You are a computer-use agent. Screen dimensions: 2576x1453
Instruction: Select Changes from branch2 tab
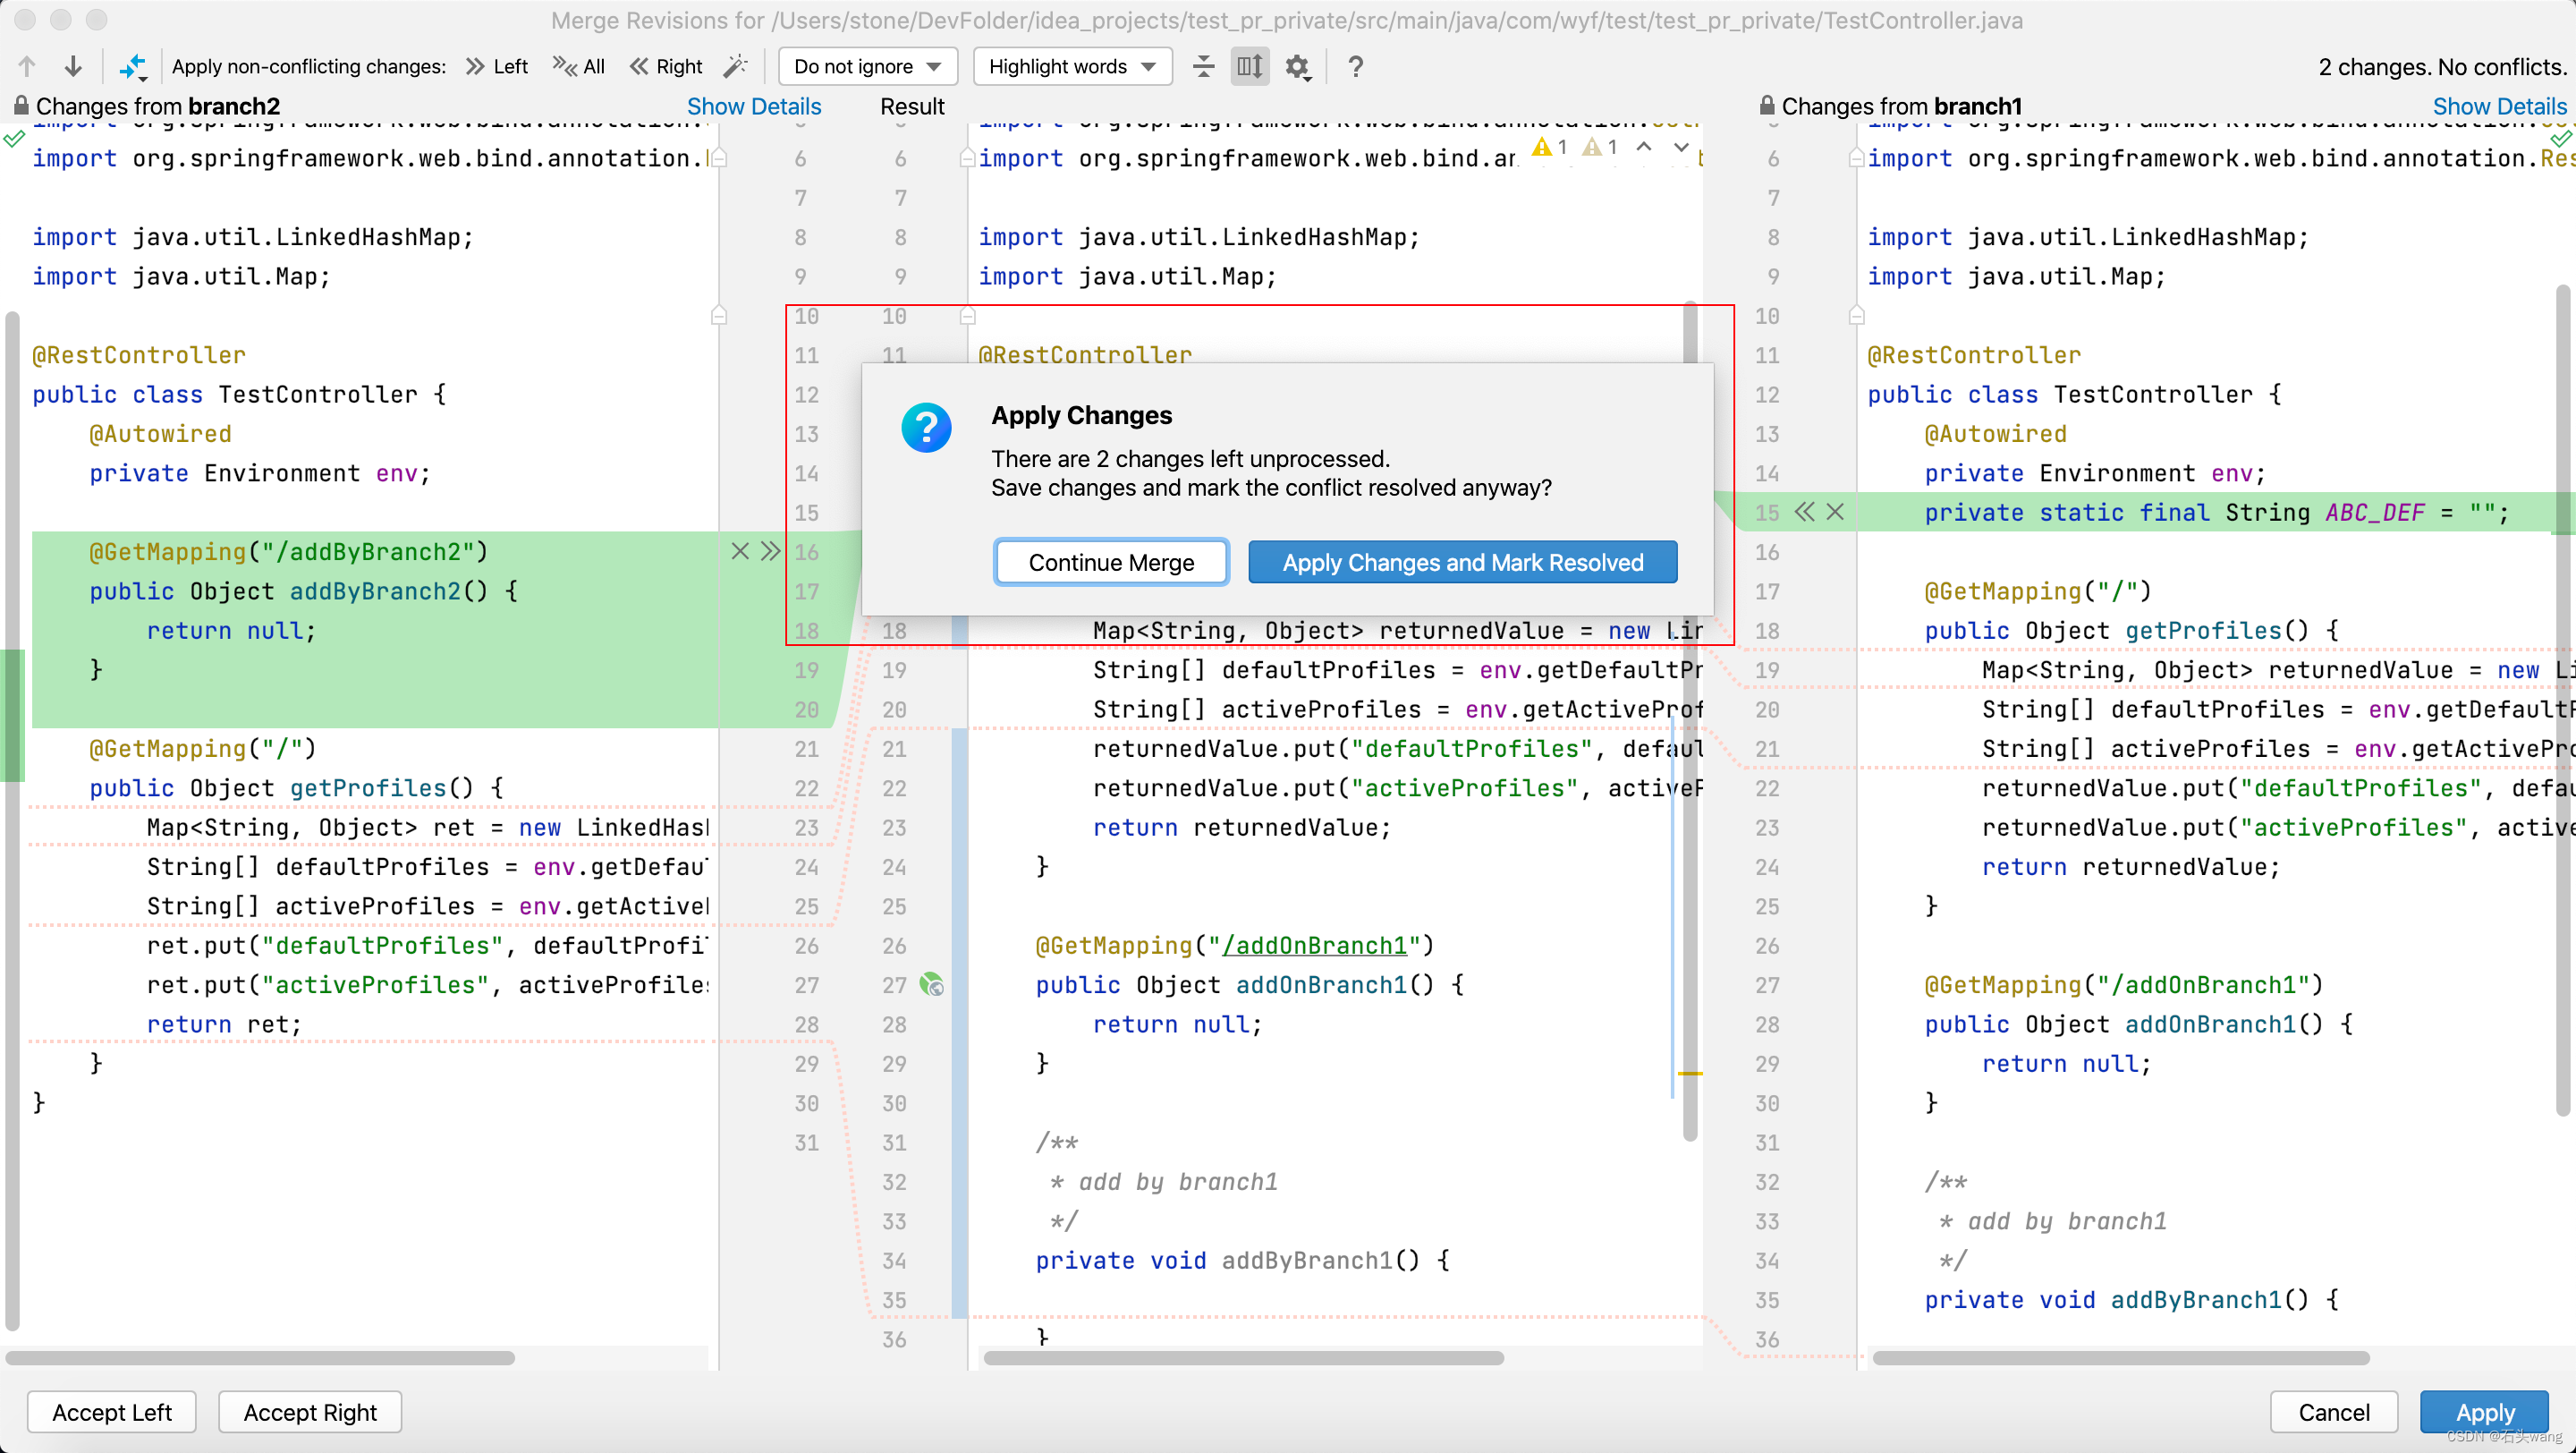[x=156, y=105]
